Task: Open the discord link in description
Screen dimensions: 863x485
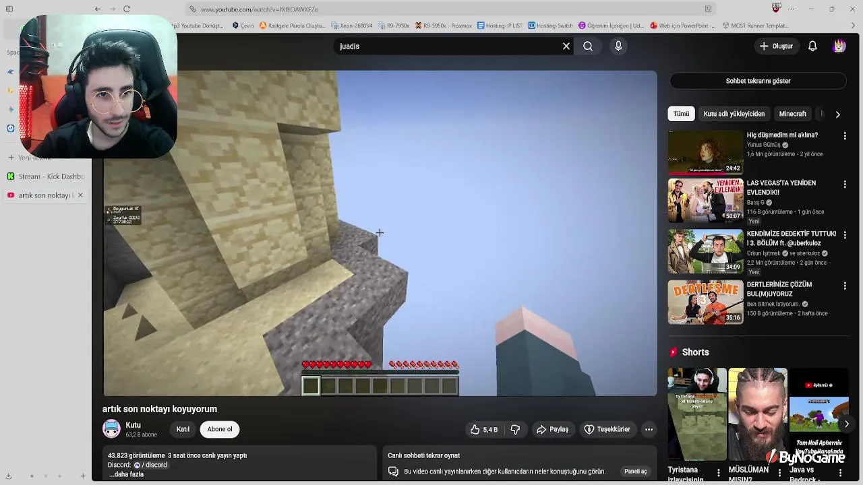Action: pyautogui.click(x=150, y=465)
